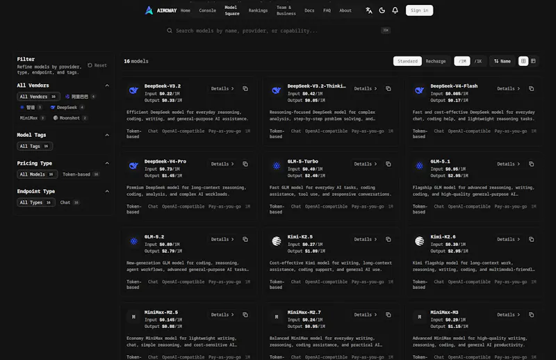Viewport: 556px width, 360px height.
Task: Copy DeepSeek-V3.2 model name
Action: coord(245,89)
